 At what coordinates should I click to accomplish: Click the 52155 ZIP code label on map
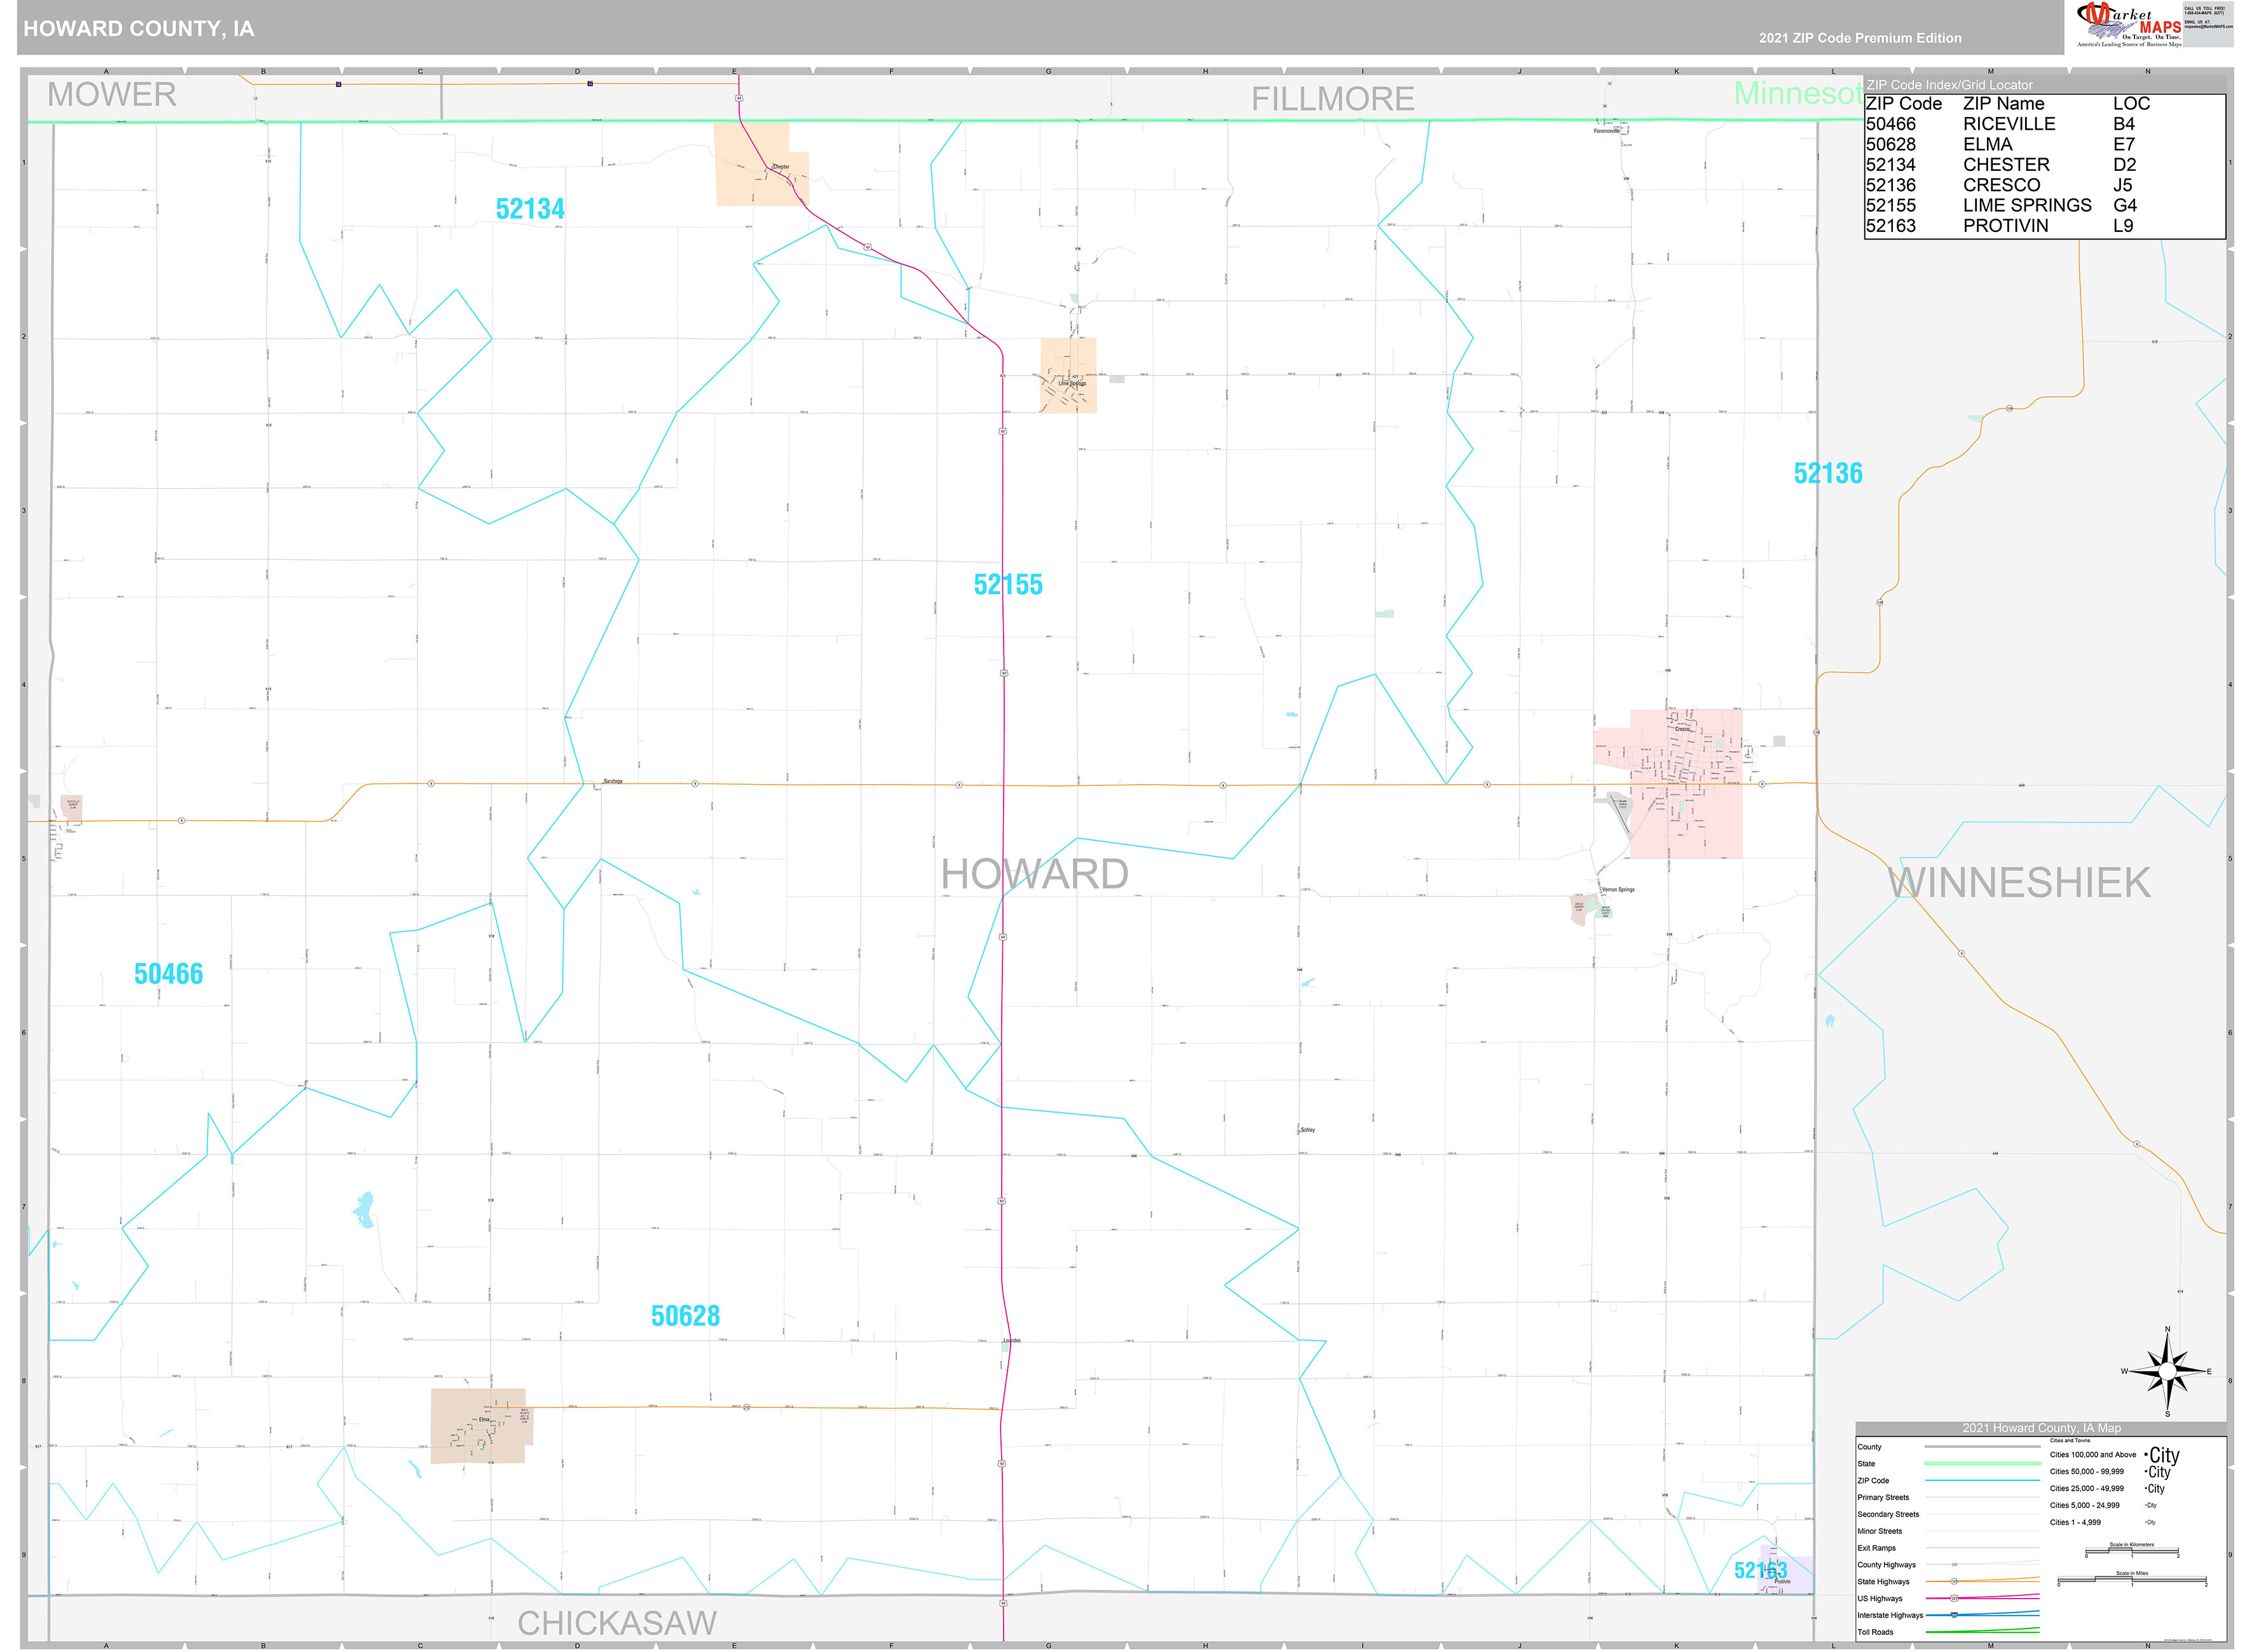coord(1007,585)
